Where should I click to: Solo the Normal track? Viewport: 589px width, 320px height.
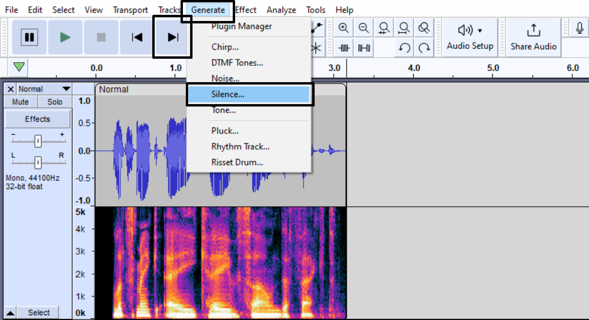click(54, 101)
